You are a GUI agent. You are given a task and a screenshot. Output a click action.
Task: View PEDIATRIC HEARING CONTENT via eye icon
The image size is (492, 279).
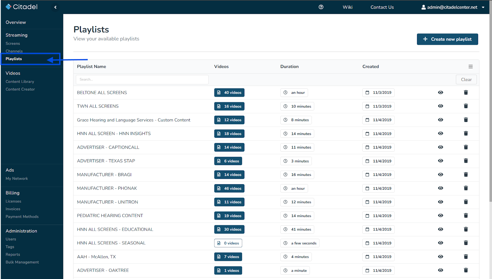point(441,215)
